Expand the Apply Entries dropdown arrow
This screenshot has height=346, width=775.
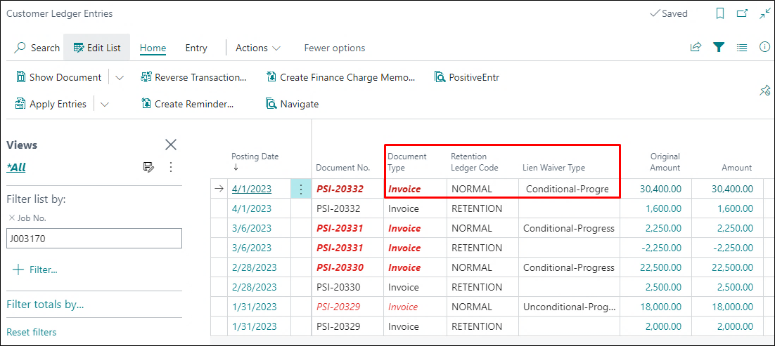[x=105, y=104]
